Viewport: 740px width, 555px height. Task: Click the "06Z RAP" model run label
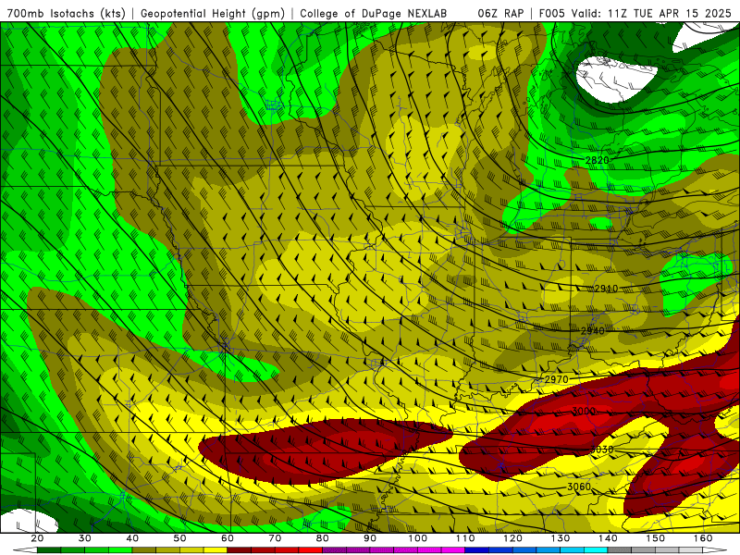[500, 13]
